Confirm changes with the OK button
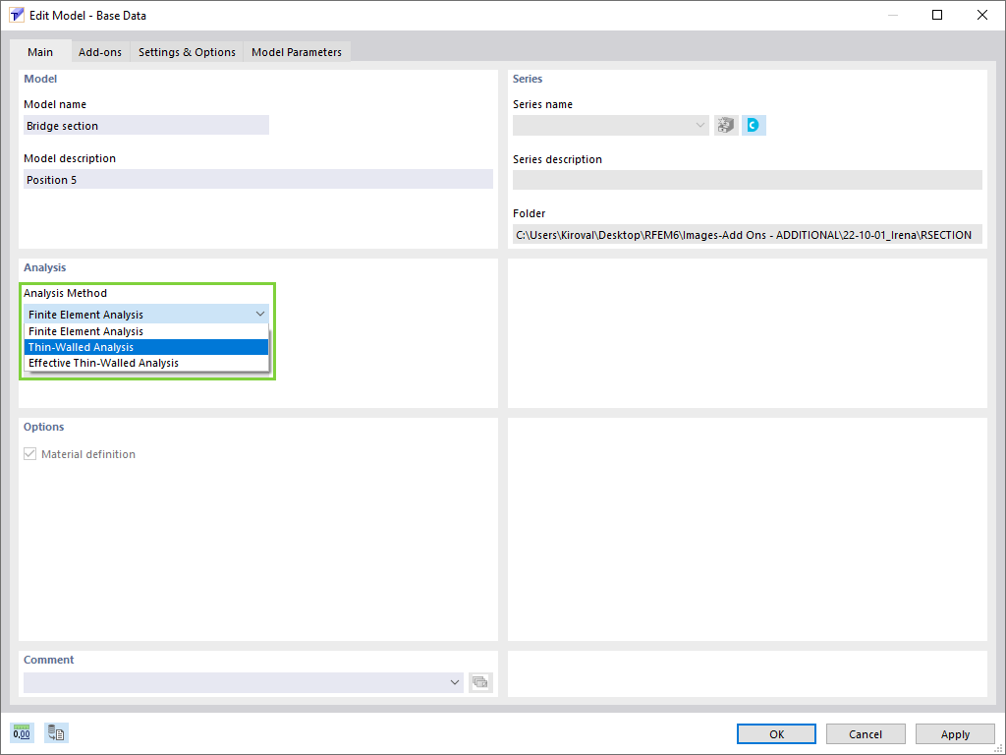This screenshot has width=1006, height=755. pyautogui.click(x=776, y=733)
